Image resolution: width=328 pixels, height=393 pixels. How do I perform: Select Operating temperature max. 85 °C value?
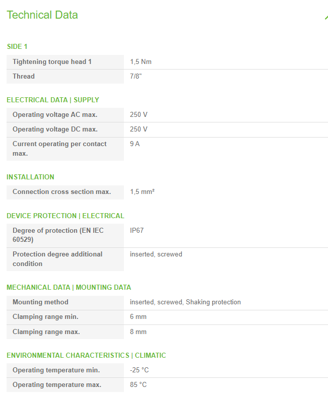tap(139, 385)
